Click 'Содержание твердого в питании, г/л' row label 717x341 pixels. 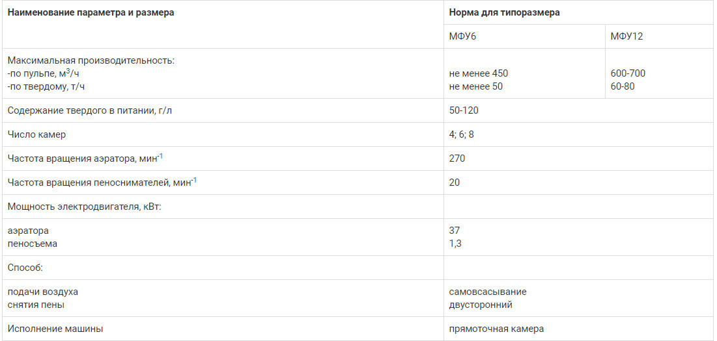[x=90, y=111]
